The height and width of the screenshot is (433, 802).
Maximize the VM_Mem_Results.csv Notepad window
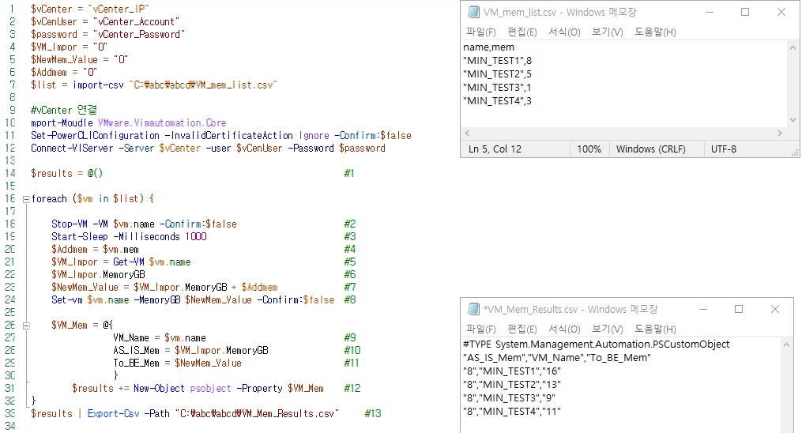coord(739,309)
